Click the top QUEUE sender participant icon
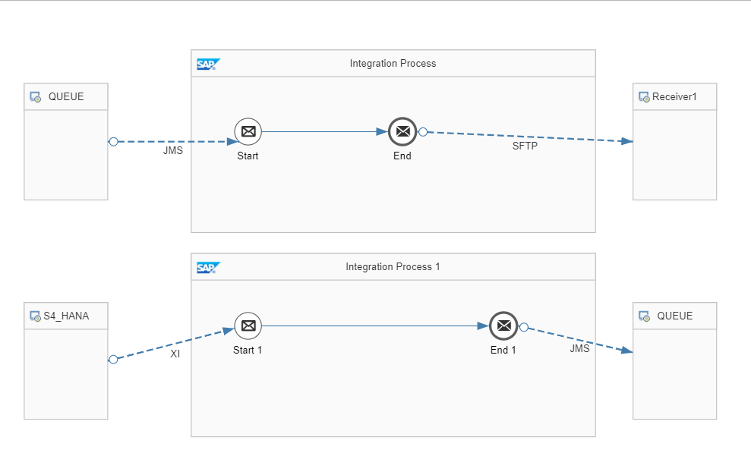 tap(35, 97)
